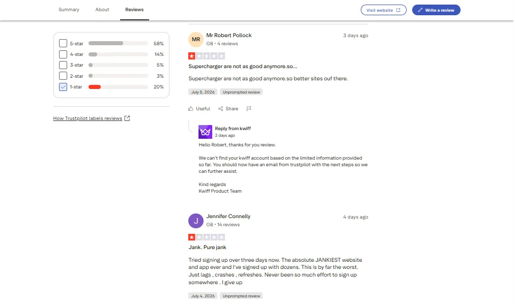The image size is (515, 304).
Task: Click the 20% label for 1-star
Action: point(158,86)
